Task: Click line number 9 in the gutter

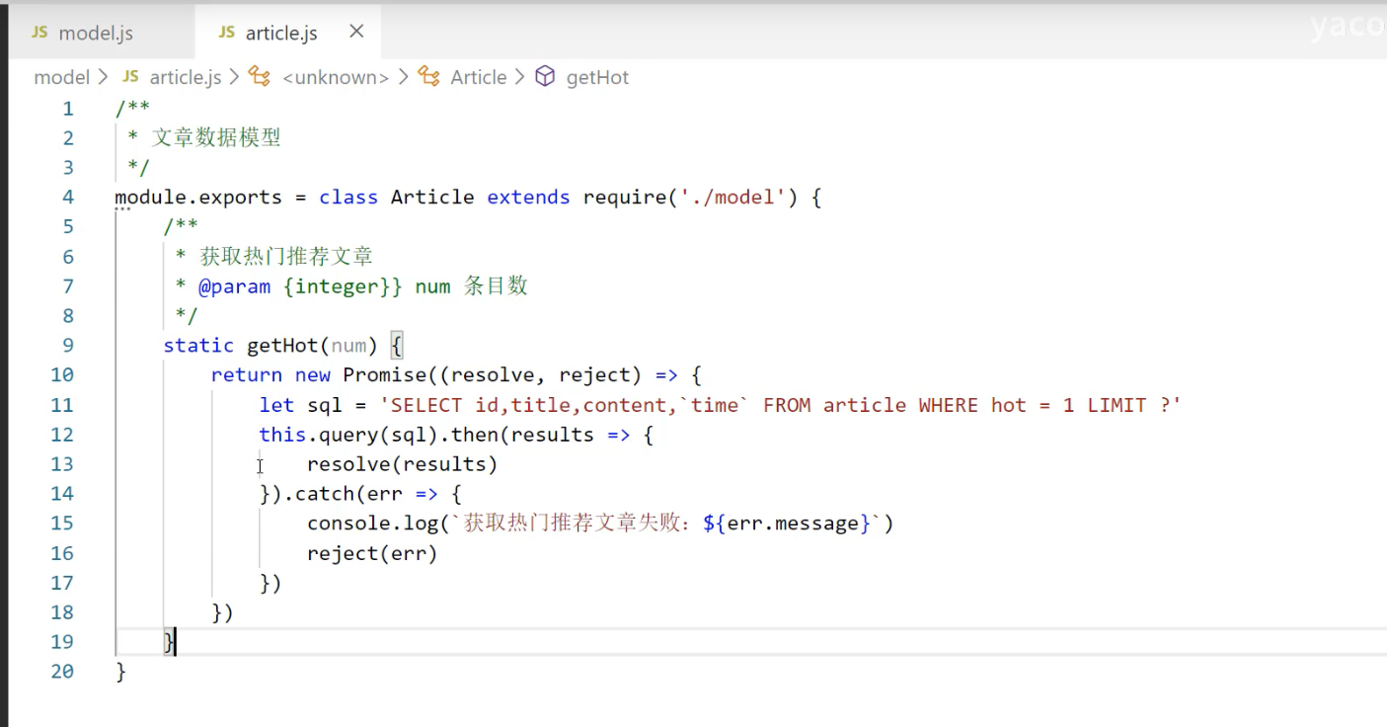Action: tap(67, 346)
